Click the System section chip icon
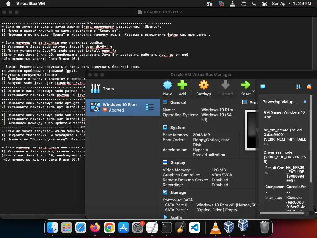Viewport: 317px width, 238px height. 165,127
